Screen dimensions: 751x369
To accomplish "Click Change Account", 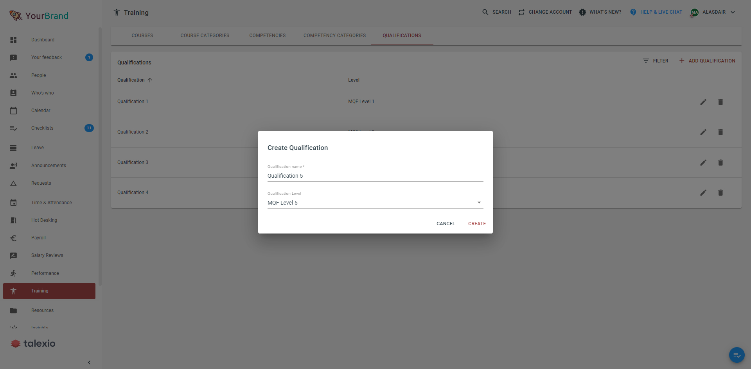I will coord(545,12).
